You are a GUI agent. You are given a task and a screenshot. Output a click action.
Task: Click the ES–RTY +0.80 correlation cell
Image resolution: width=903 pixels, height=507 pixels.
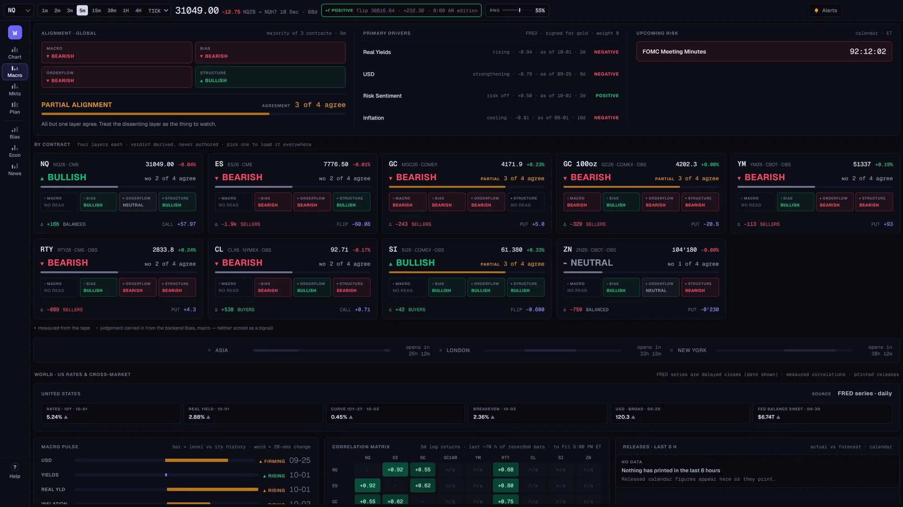coord(505,486)
